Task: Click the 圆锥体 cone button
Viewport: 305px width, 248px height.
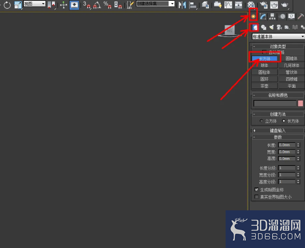Action: pyautogui.click(x=291, y=58)
